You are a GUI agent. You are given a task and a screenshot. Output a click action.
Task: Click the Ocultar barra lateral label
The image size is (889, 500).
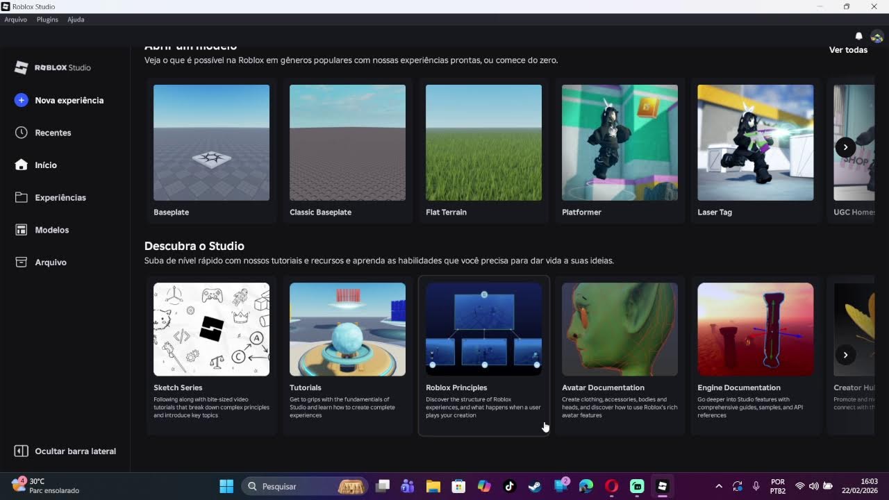[x=76, y=451]
